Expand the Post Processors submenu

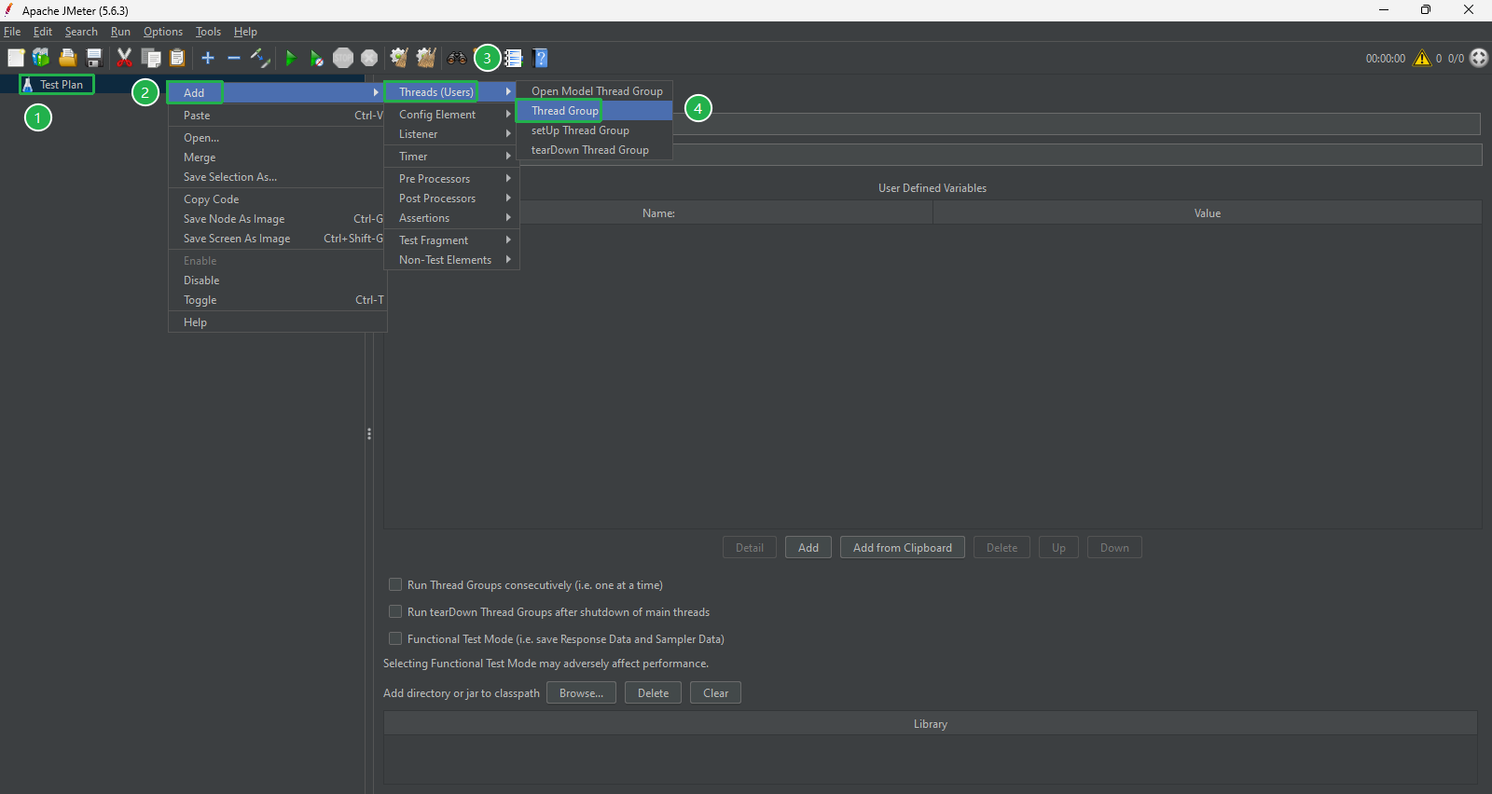tap(451, 198)
